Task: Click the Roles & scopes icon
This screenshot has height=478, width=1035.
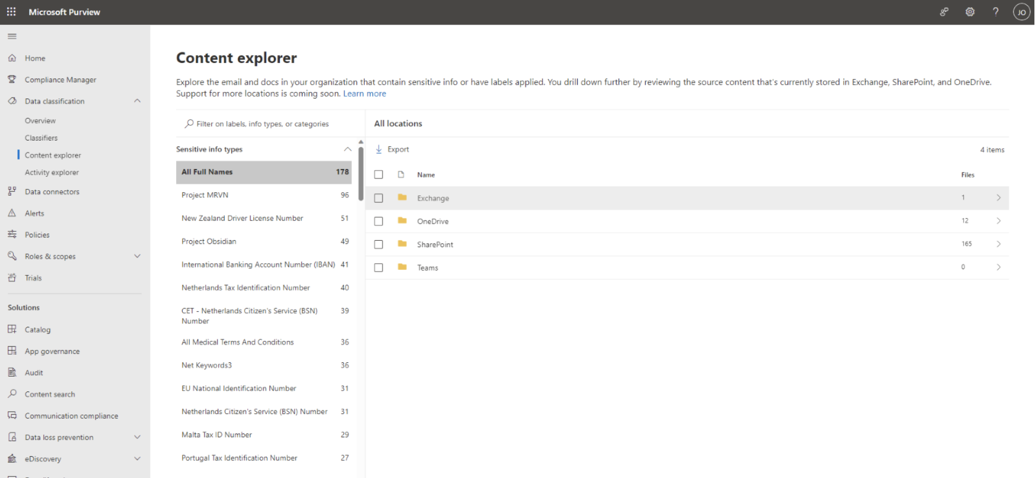Action: point(12,256)
